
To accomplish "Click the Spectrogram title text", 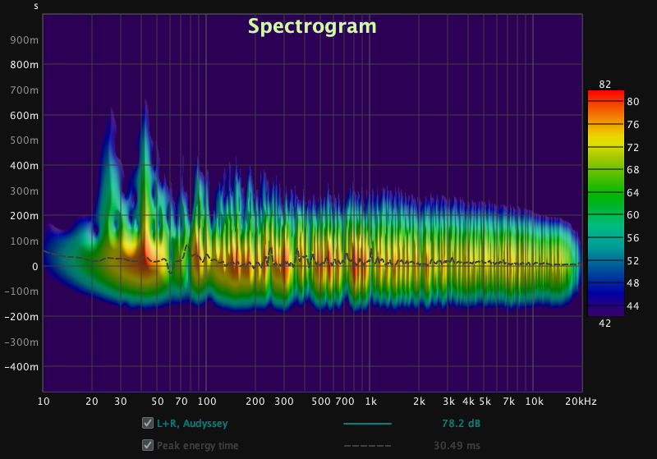I will click(x=312, y=26).
